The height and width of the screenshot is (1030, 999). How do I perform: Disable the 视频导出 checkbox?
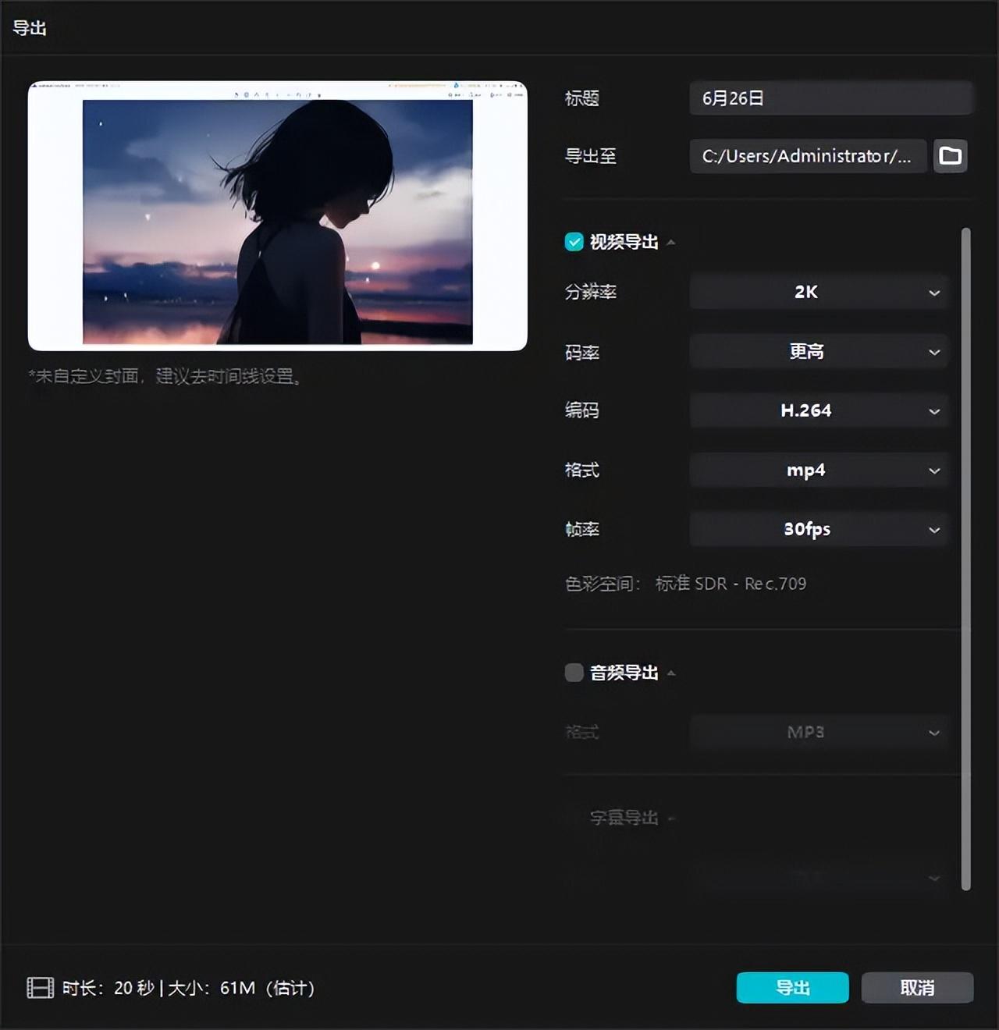coord(574,242)
